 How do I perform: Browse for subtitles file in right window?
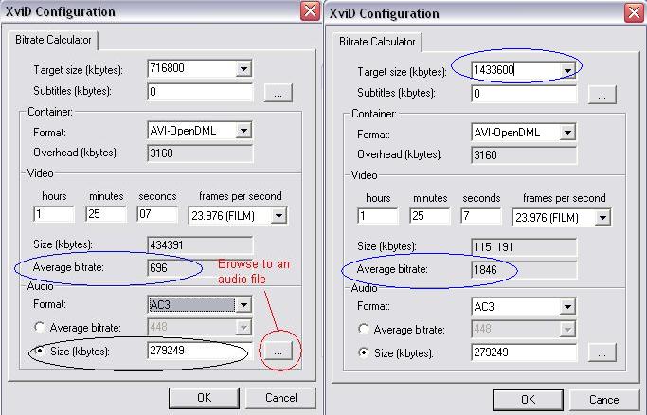(x=602, y=95)
